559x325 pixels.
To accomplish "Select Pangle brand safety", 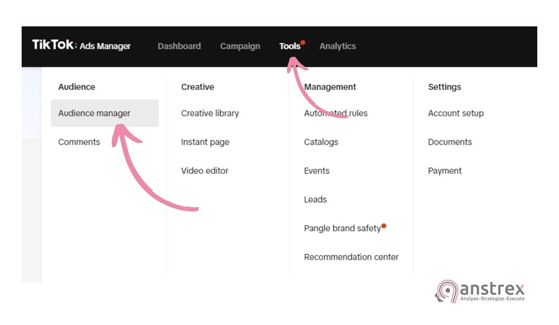I will tap(342, 228).
